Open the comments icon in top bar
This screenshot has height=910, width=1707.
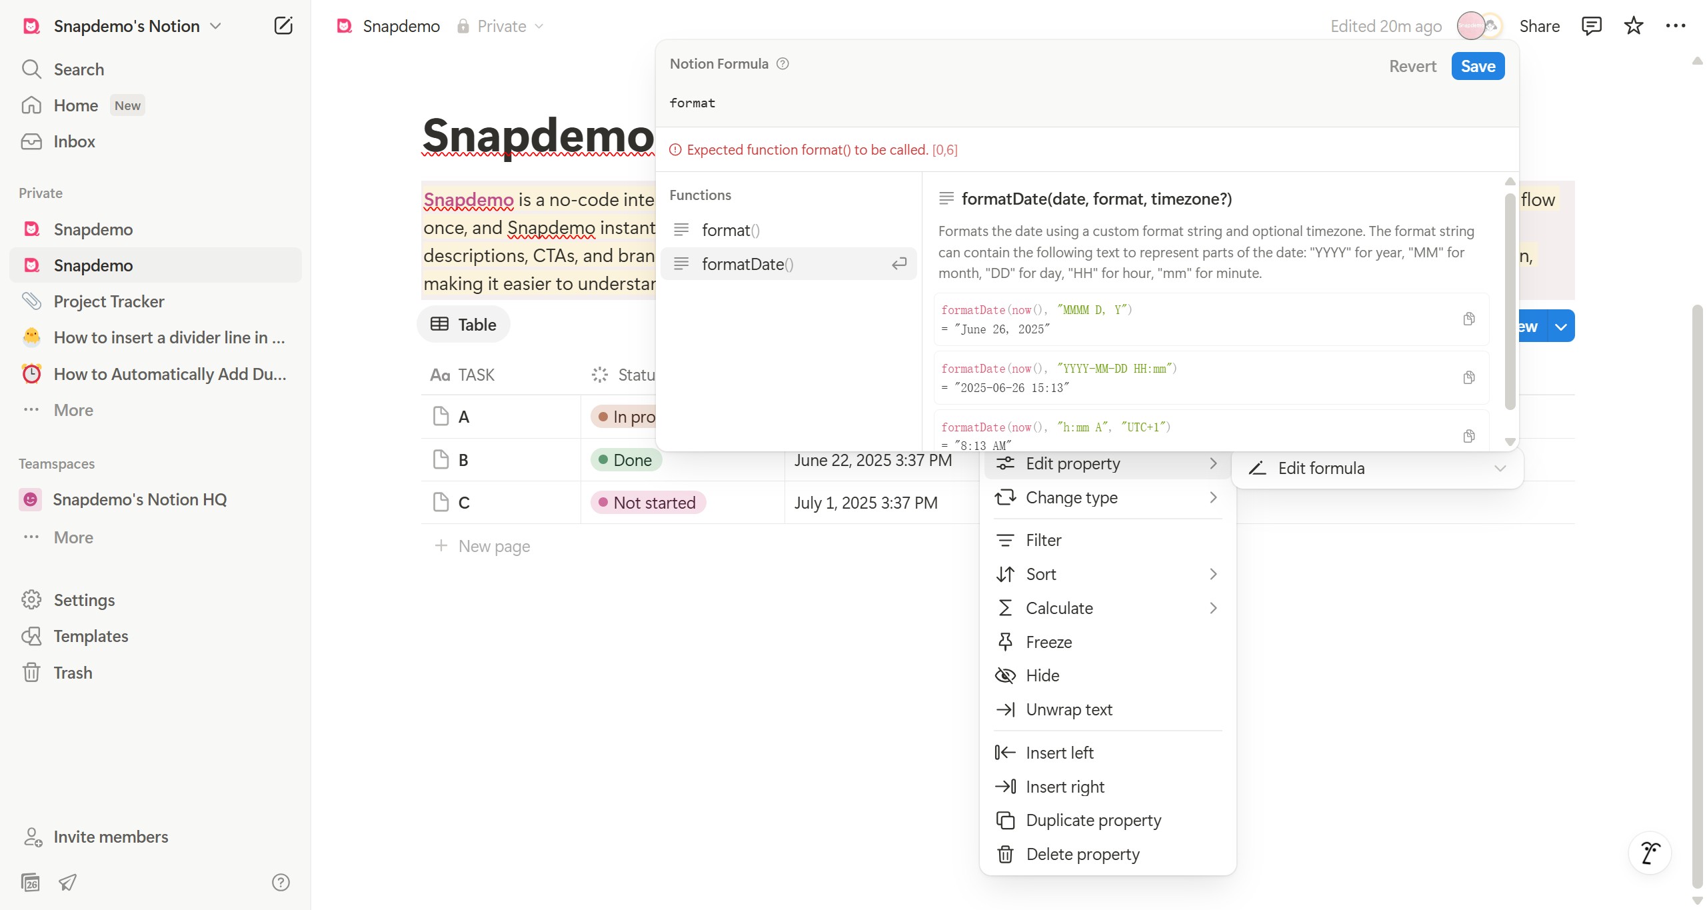(x=1591, y=26)
